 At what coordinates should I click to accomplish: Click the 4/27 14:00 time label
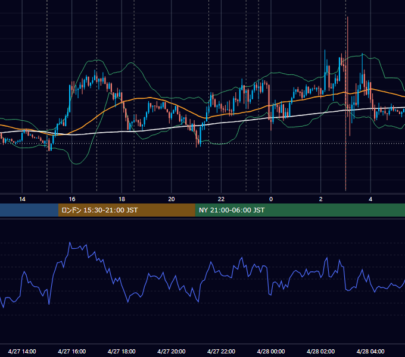click(x=22, y=351)
